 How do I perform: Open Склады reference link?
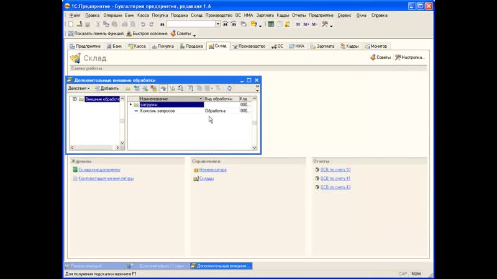(206, 179)
